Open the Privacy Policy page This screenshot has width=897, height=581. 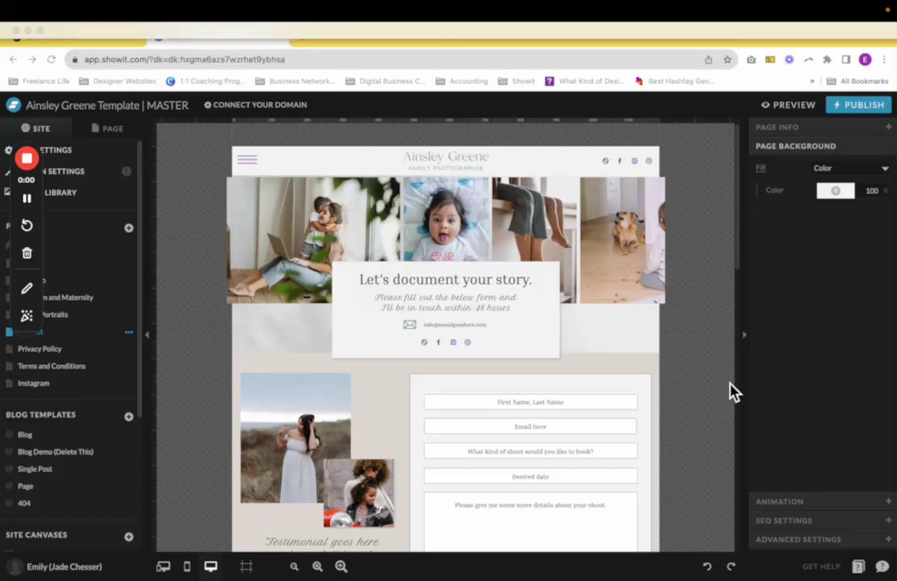pos(39,349)
